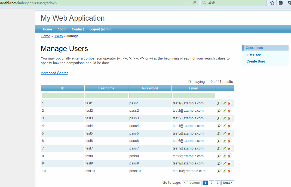291x187 pixels.
Task: Sort table by Username column header
Action: tap(106, 88)
